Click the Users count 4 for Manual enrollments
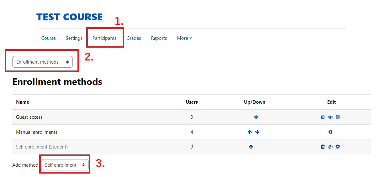Image resolution: width=382 pixels, height=177 pixels. pyautogui.click(x=192, y=132)
